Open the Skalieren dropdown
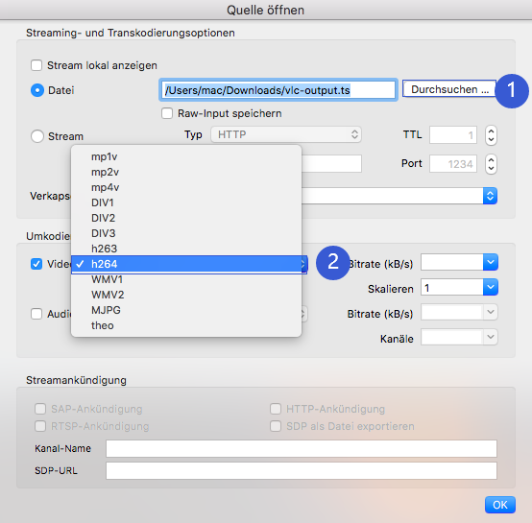The height and width of the screenshot is (523, 532). point(491,287)
